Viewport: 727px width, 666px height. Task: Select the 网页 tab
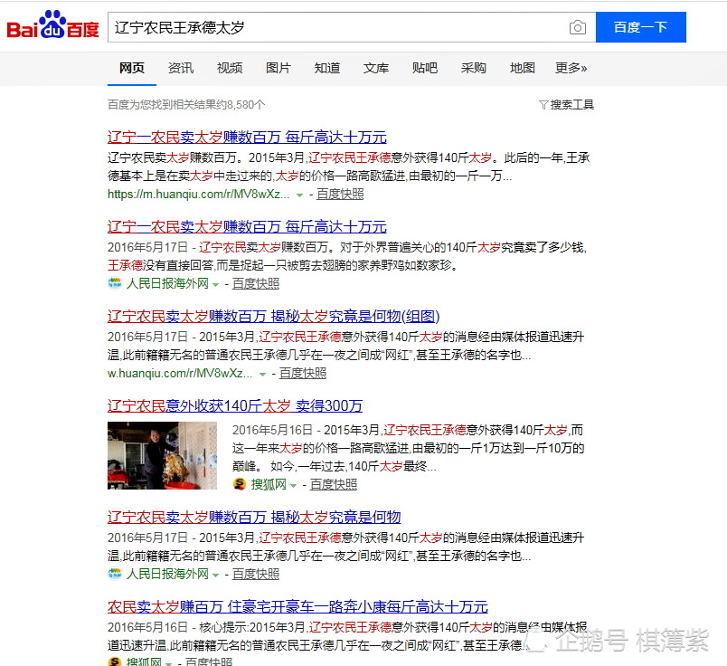[x=132, y=68]
